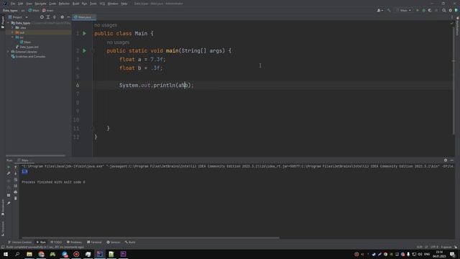Viewport: 460px width, 259px height.
Task: Open the Terminal tool window
Action: pos(94,242)
